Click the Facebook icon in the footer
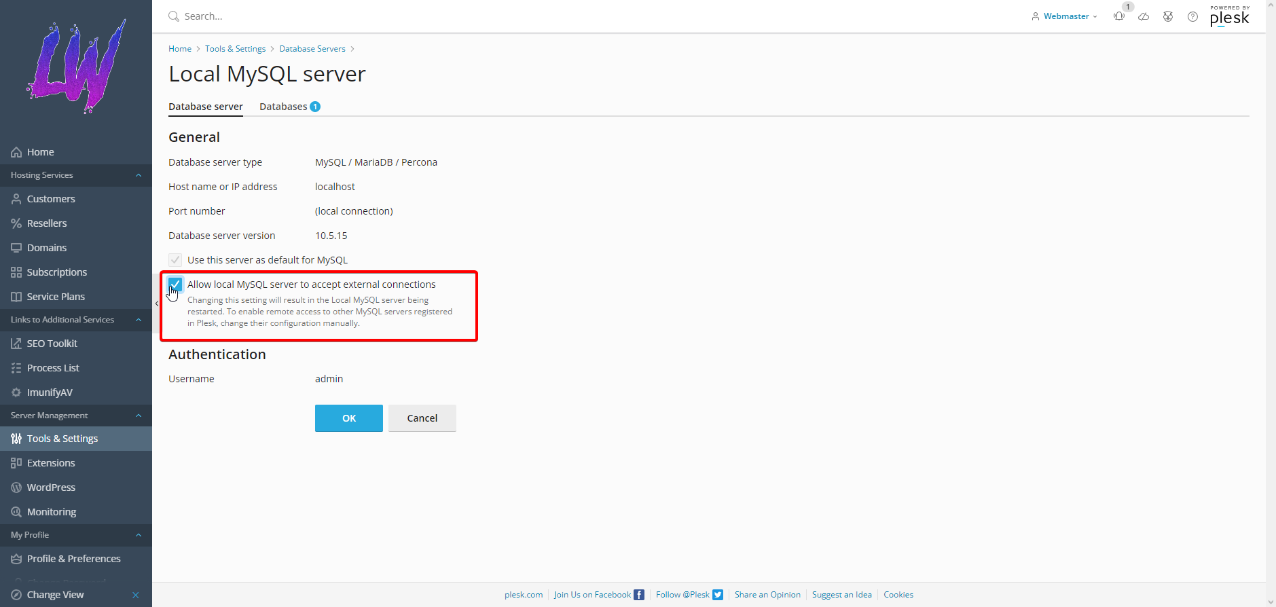 coord(638,595)
